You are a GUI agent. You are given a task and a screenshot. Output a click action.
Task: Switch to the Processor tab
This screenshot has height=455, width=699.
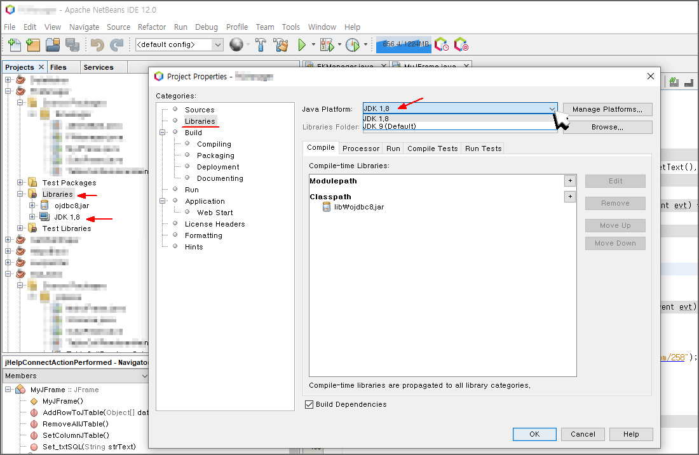[361, 148]
